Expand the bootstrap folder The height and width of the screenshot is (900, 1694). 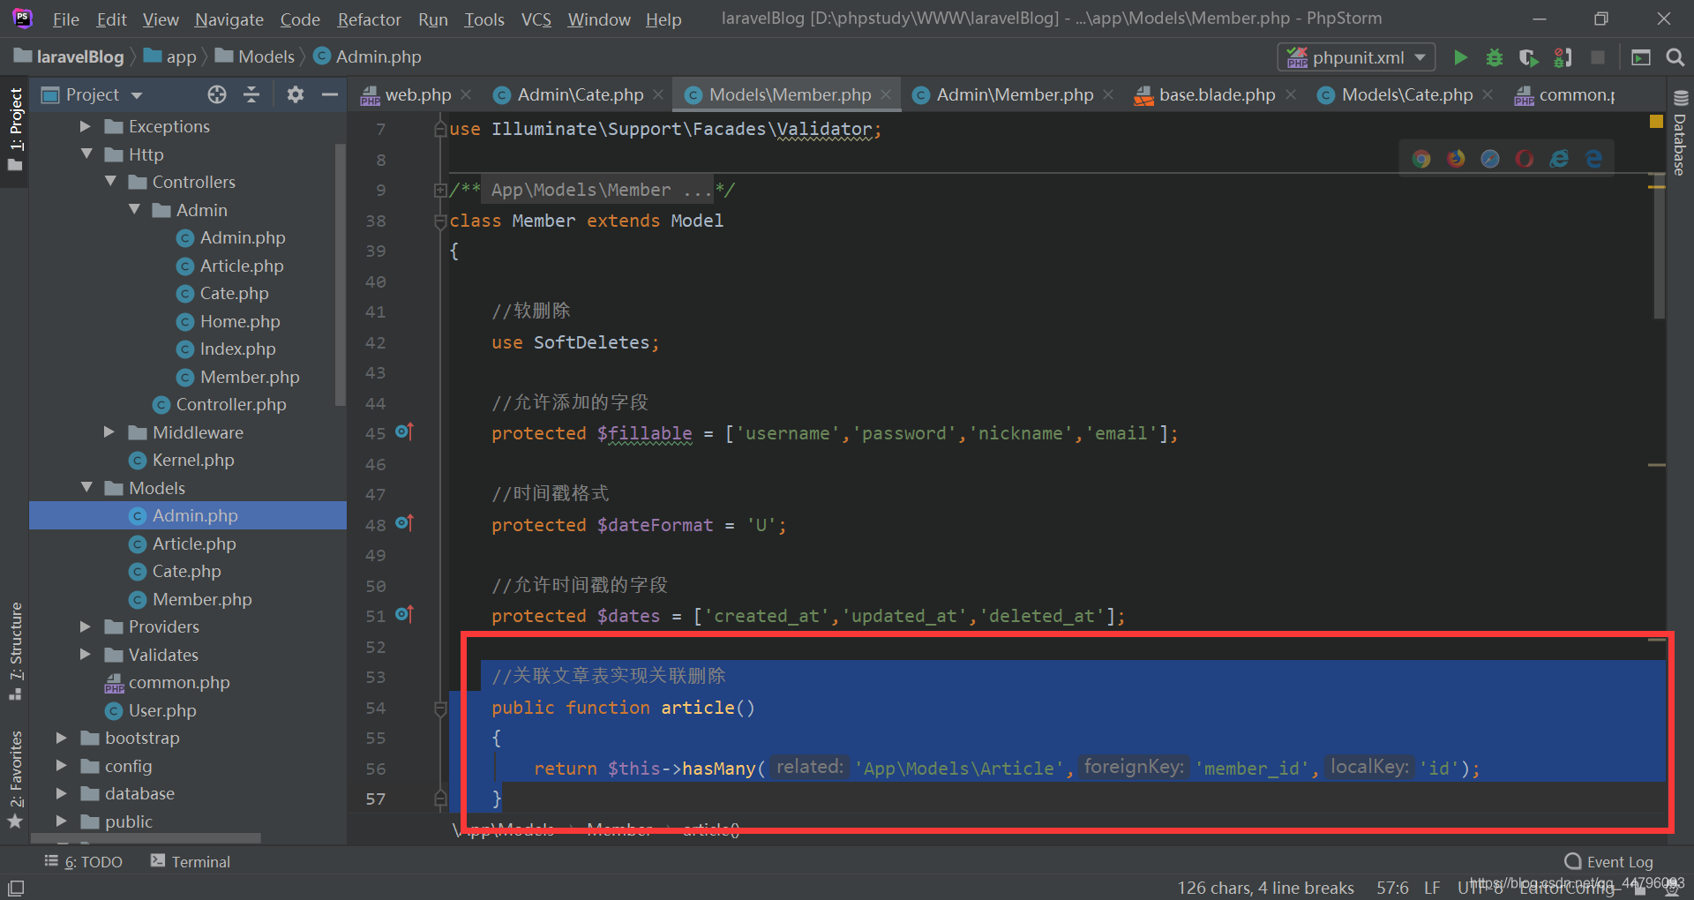[x=62, y=738]
